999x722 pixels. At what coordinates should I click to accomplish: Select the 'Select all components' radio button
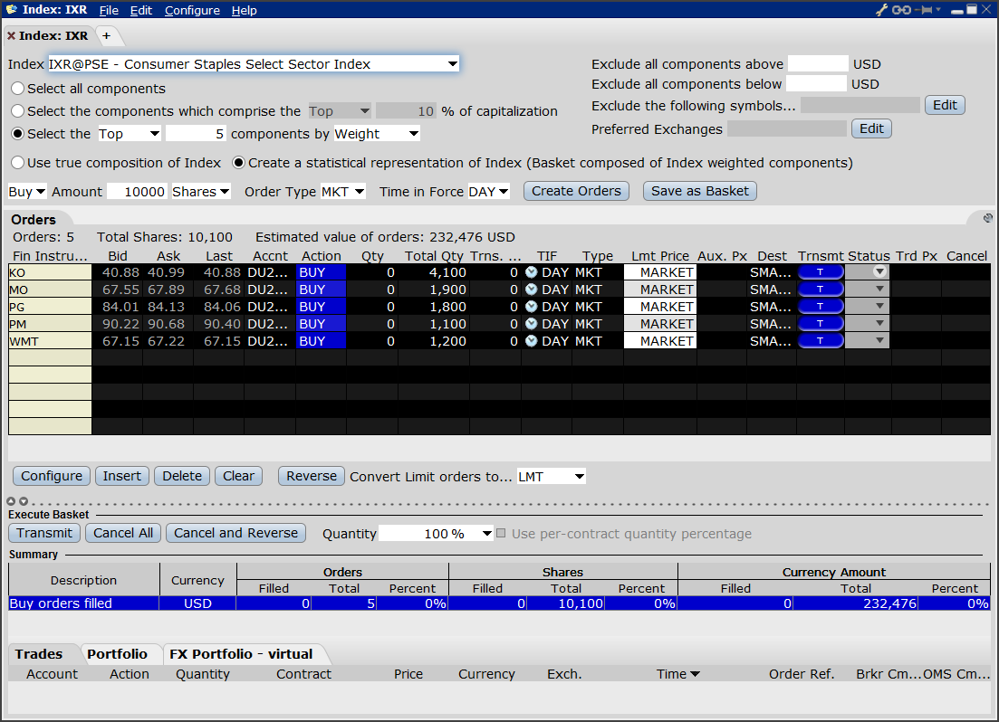18,89
